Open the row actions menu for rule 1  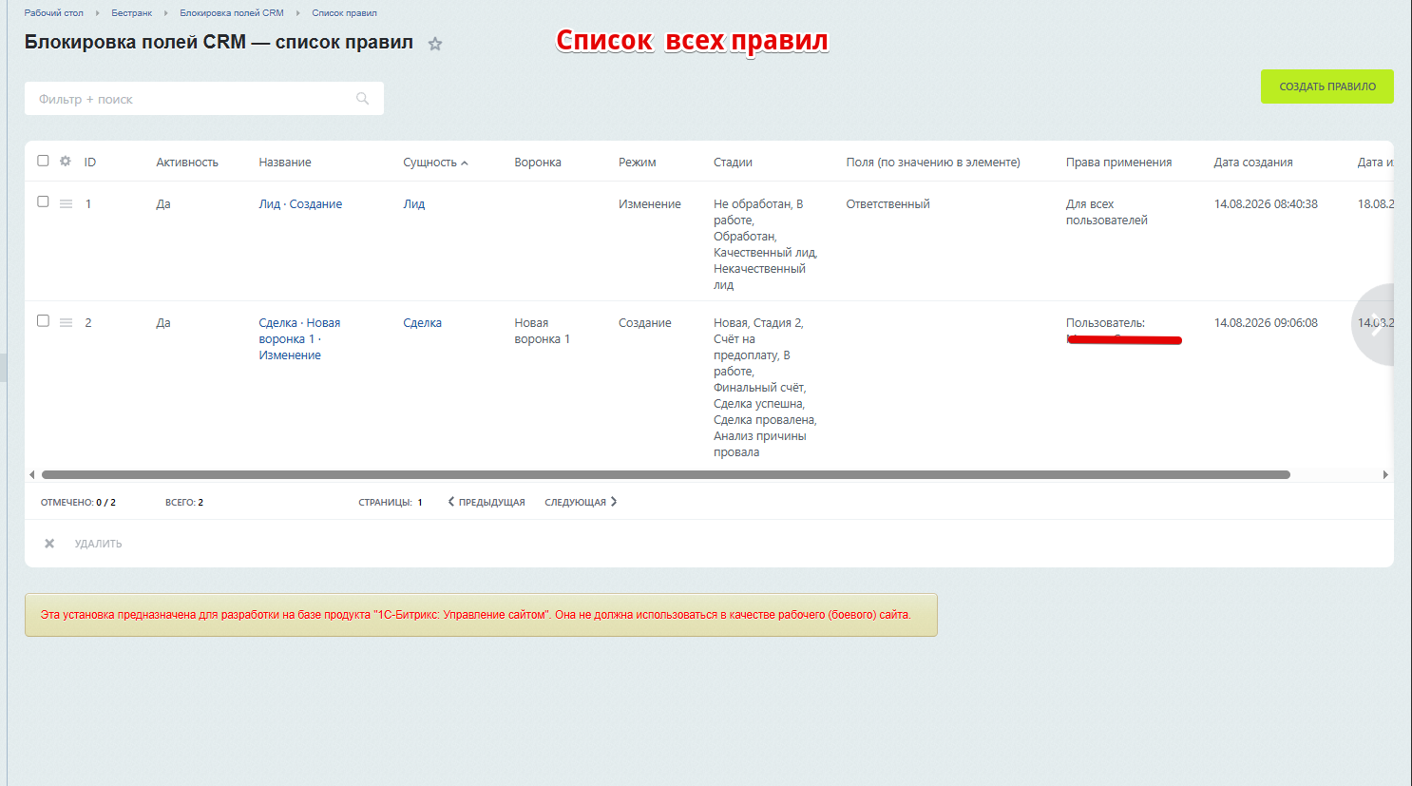point(67,203)
